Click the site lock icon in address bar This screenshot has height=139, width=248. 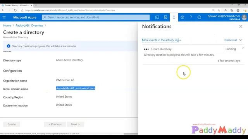[22, 10]
